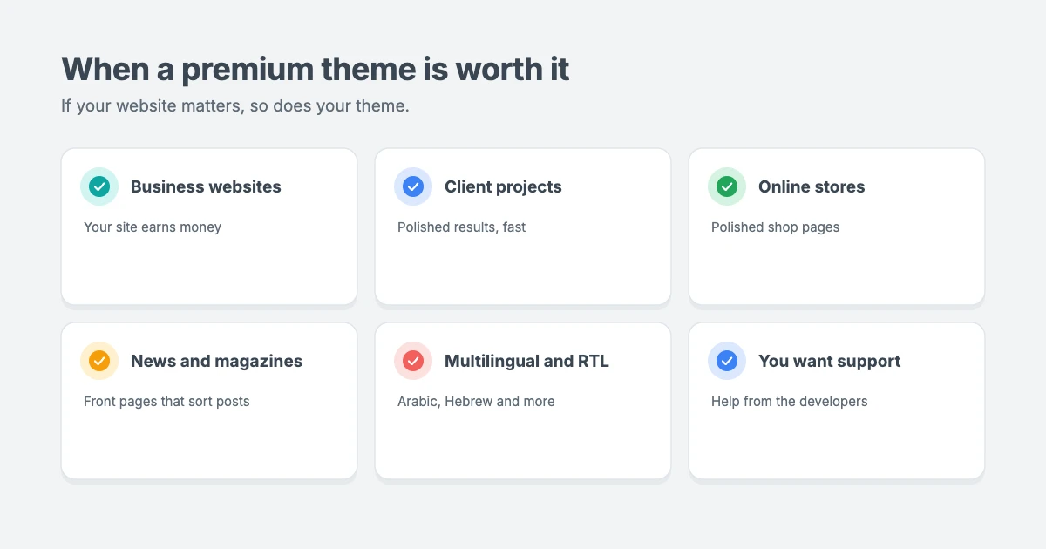The image size is (1046, 549).
Task: Click the text 'Polished shop pages'
Action: click(776, 227)
